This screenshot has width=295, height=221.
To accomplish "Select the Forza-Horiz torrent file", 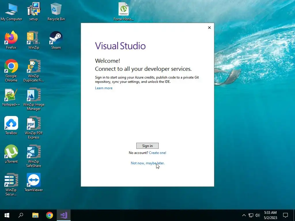I will [x=123, y=11].
